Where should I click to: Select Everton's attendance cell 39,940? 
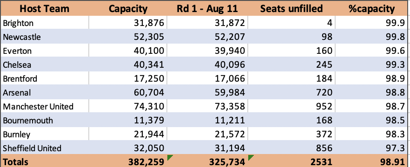(x=207, y=51)
